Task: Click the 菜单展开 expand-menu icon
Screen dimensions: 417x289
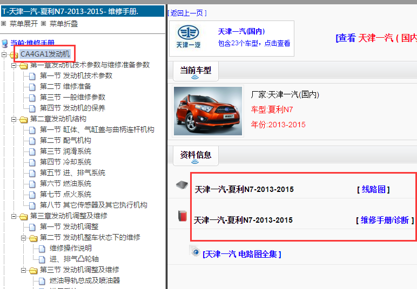Action: pyautogui.click(x=4, y=24)
